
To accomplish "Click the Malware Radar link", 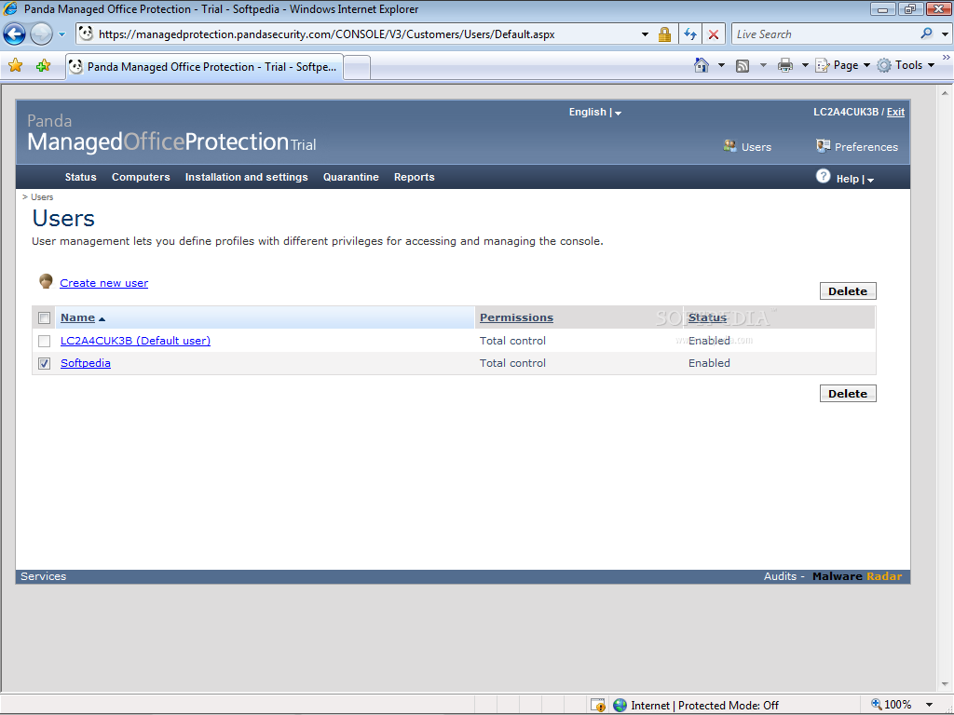I will click(857, 576).
